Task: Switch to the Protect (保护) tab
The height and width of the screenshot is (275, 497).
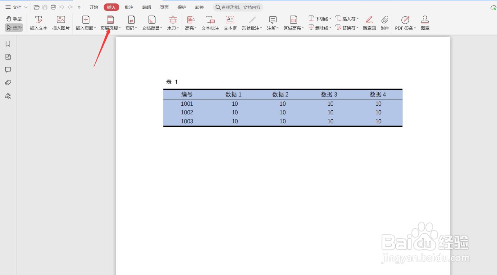Action: [x=182, y=7]
